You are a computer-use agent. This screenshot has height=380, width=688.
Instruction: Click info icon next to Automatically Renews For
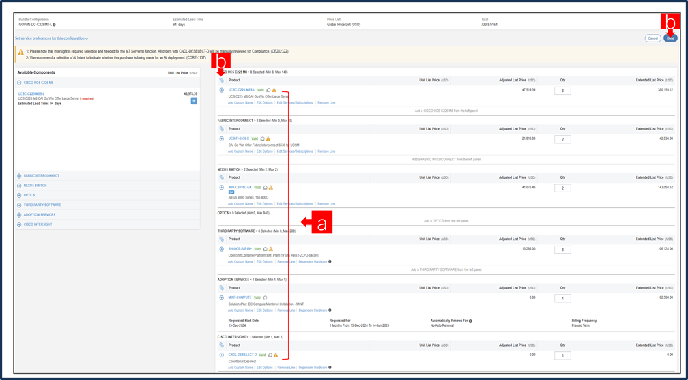pos(470,321)
